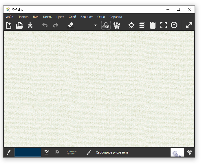Viewport: 205px width, 168px height.
Task: Open current brush preview thumbnail
Action: pyautogui.click(x=177, y=153)
